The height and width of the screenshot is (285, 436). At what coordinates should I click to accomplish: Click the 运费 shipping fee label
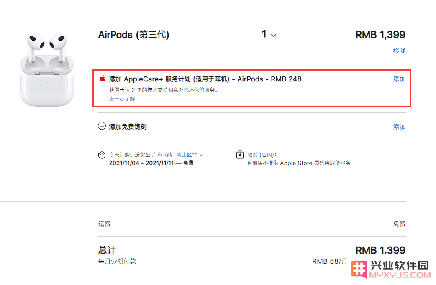(x=104, y=224)
